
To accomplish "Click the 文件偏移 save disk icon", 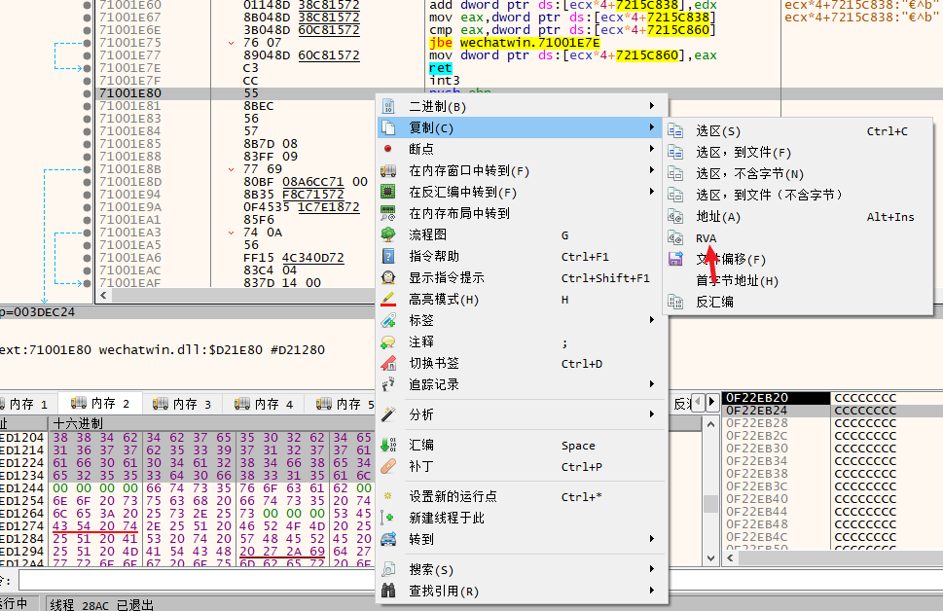I will click(675, 260).
